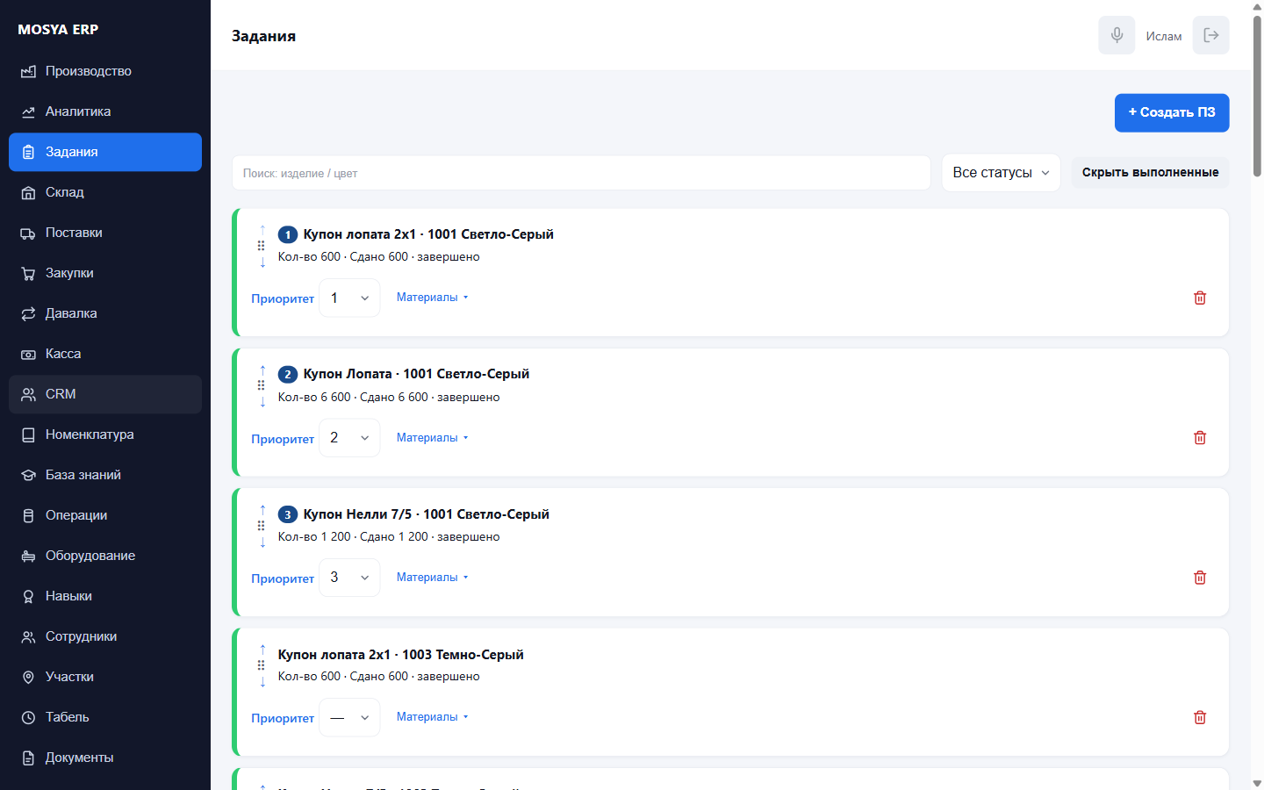1264x790 pixels.
Task: Open the Операции section
Action: point(105,515)
